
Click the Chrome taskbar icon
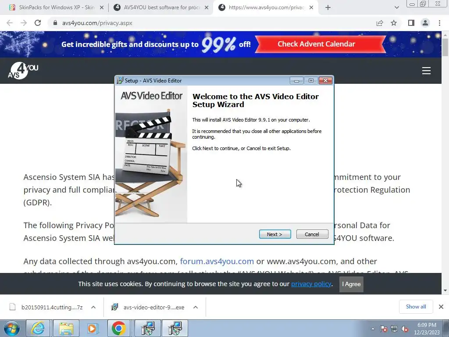point(118,328)
